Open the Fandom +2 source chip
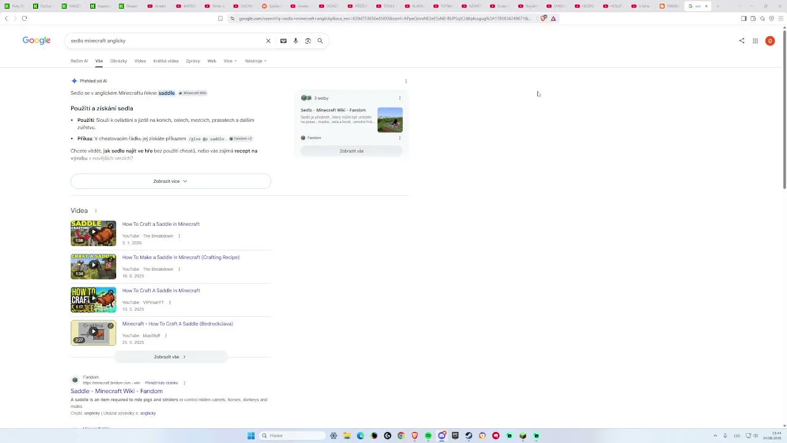Screen dimensions: 787x443 tap(241, 139)
